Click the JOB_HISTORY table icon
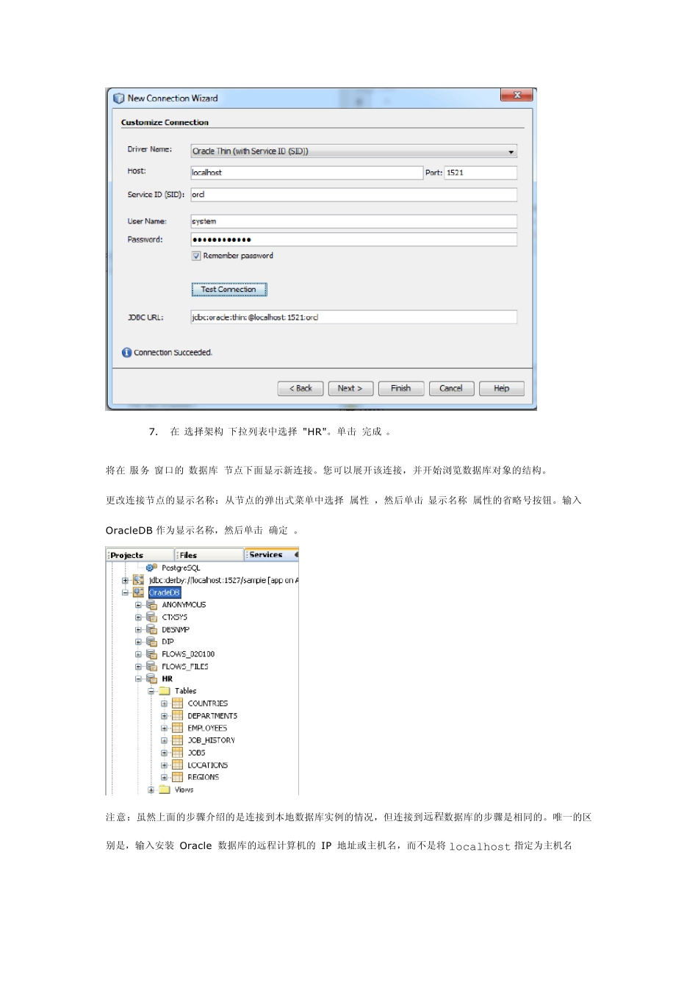 click(x=177, y=740)
